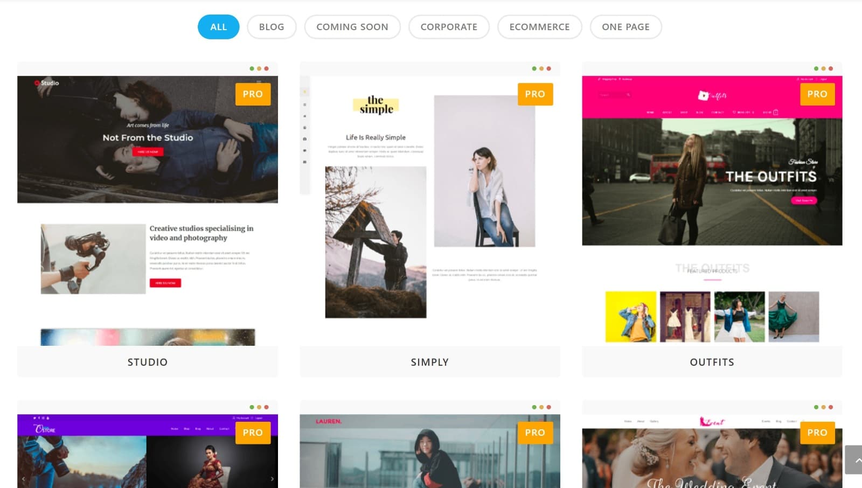Choose the ONE PAGE filter
Screen dimensions: 862x488
click(x=625, y=27)
